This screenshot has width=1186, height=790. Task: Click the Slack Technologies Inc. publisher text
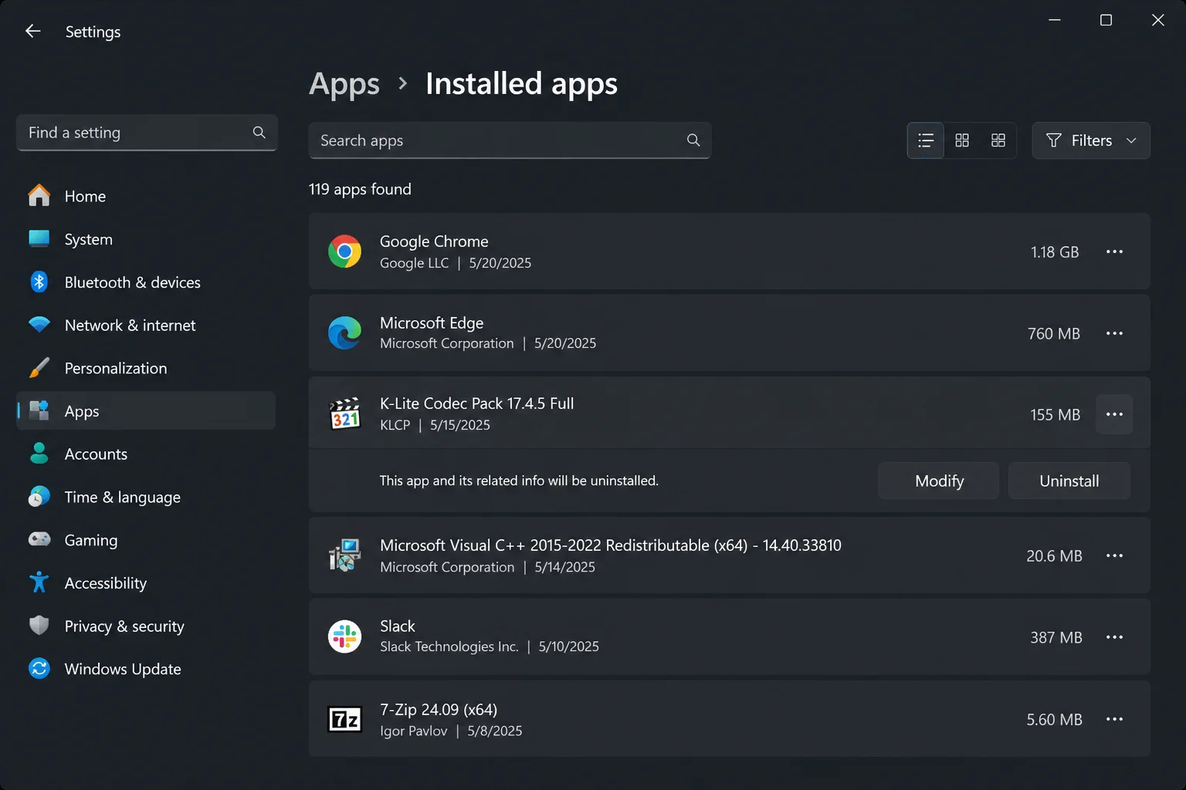click(449, 647)
